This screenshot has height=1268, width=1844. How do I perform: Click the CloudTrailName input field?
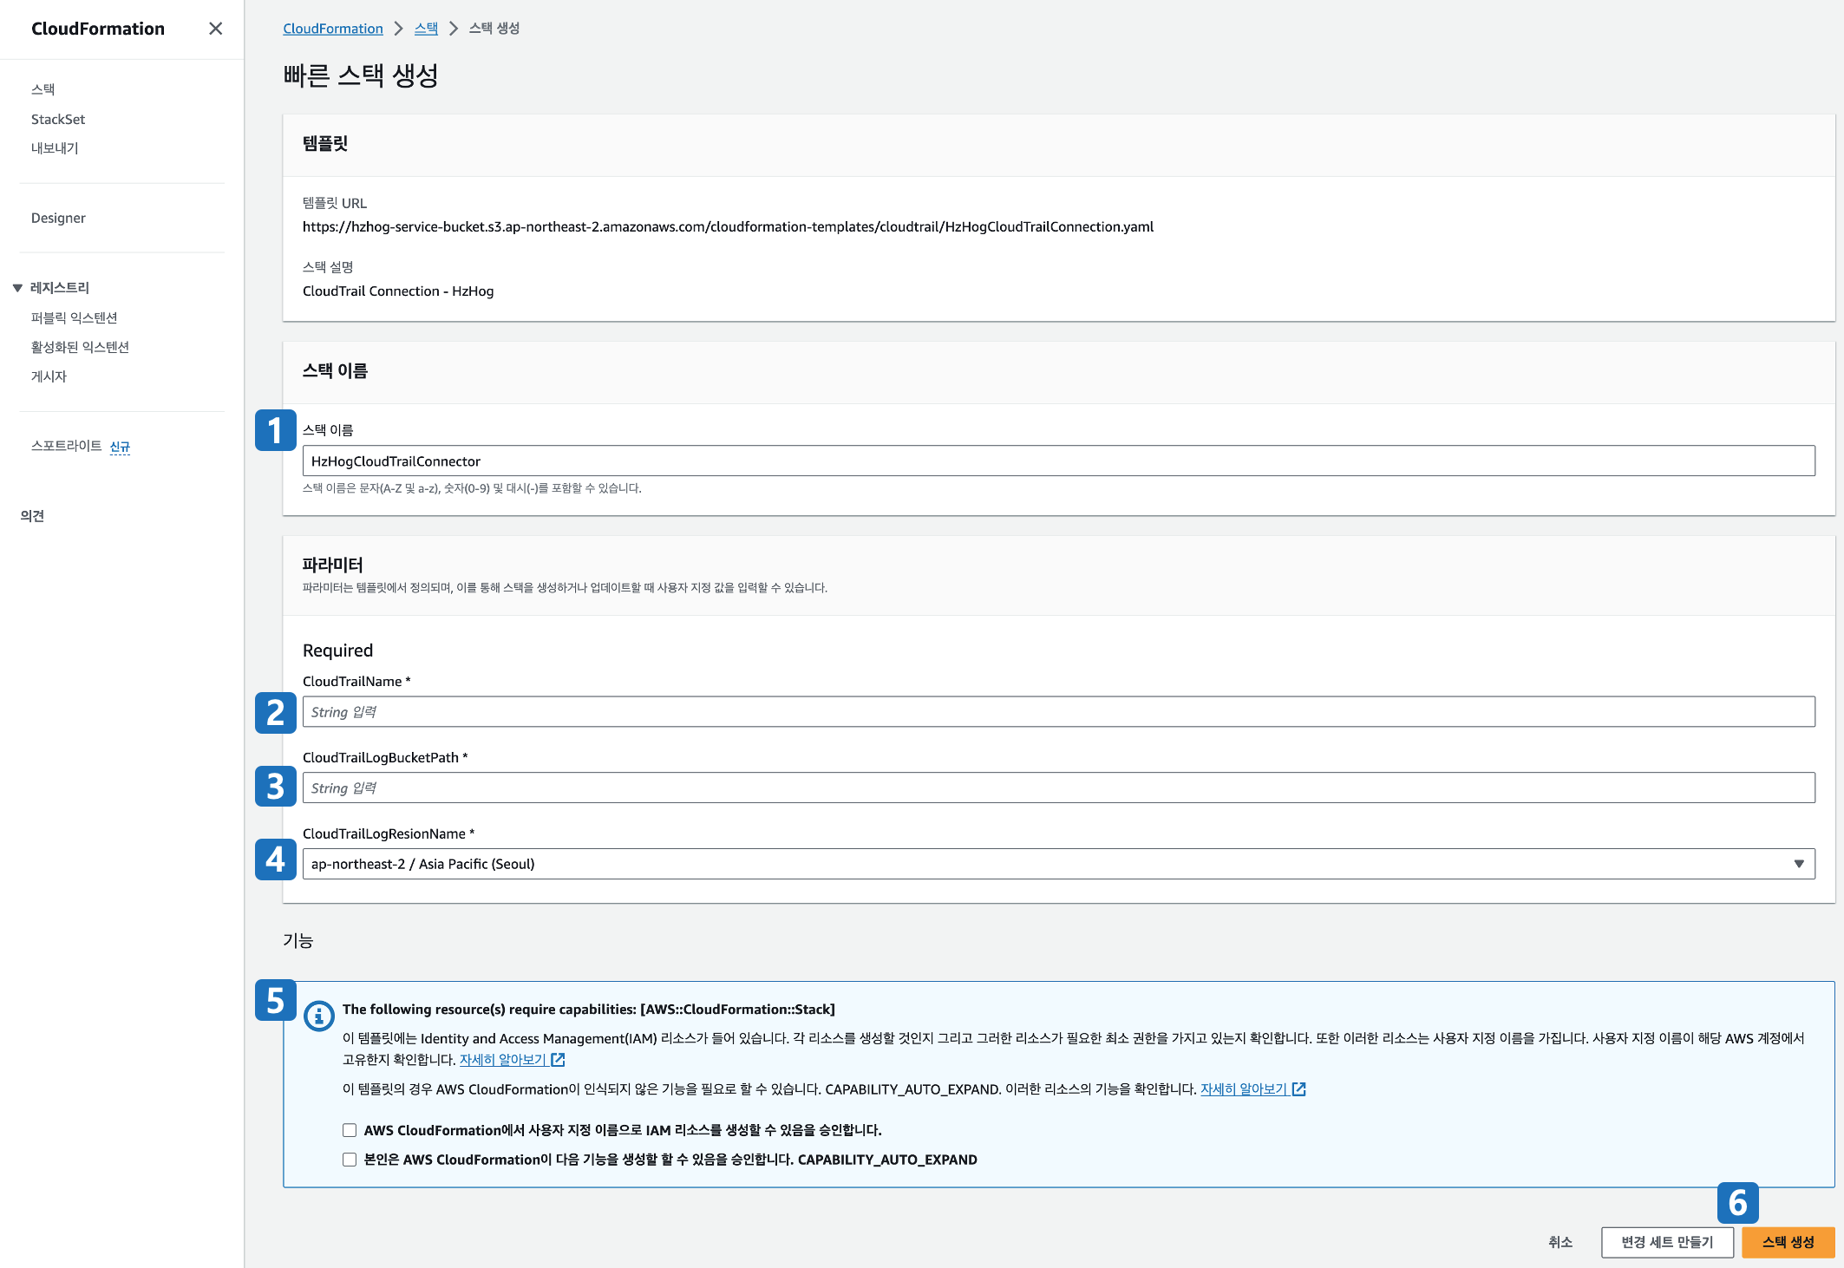pos(1058,712)
